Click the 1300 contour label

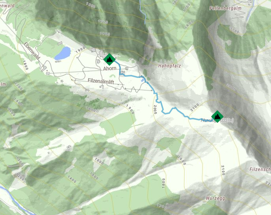20,161
